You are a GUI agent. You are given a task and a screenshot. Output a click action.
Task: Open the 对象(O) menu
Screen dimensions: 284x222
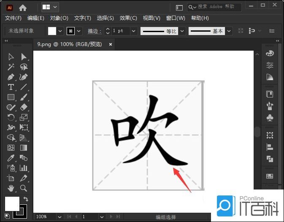click(59, 18)
